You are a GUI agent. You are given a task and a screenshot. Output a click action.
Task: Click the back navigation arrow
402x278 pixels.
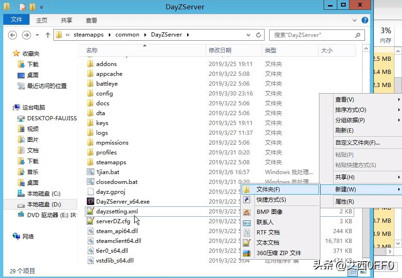click(13, 34)
